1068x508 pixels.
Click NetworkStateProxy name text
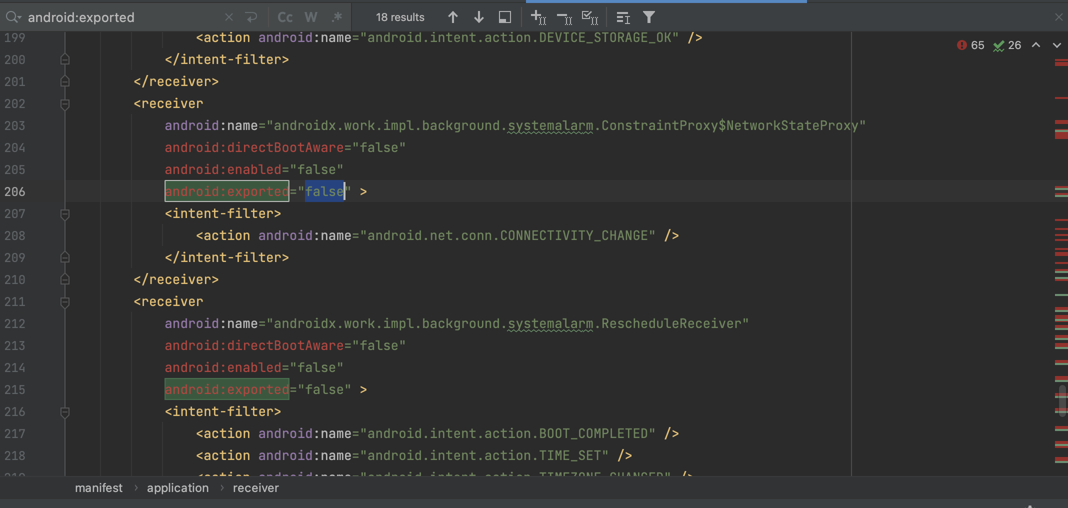point(792,125)
